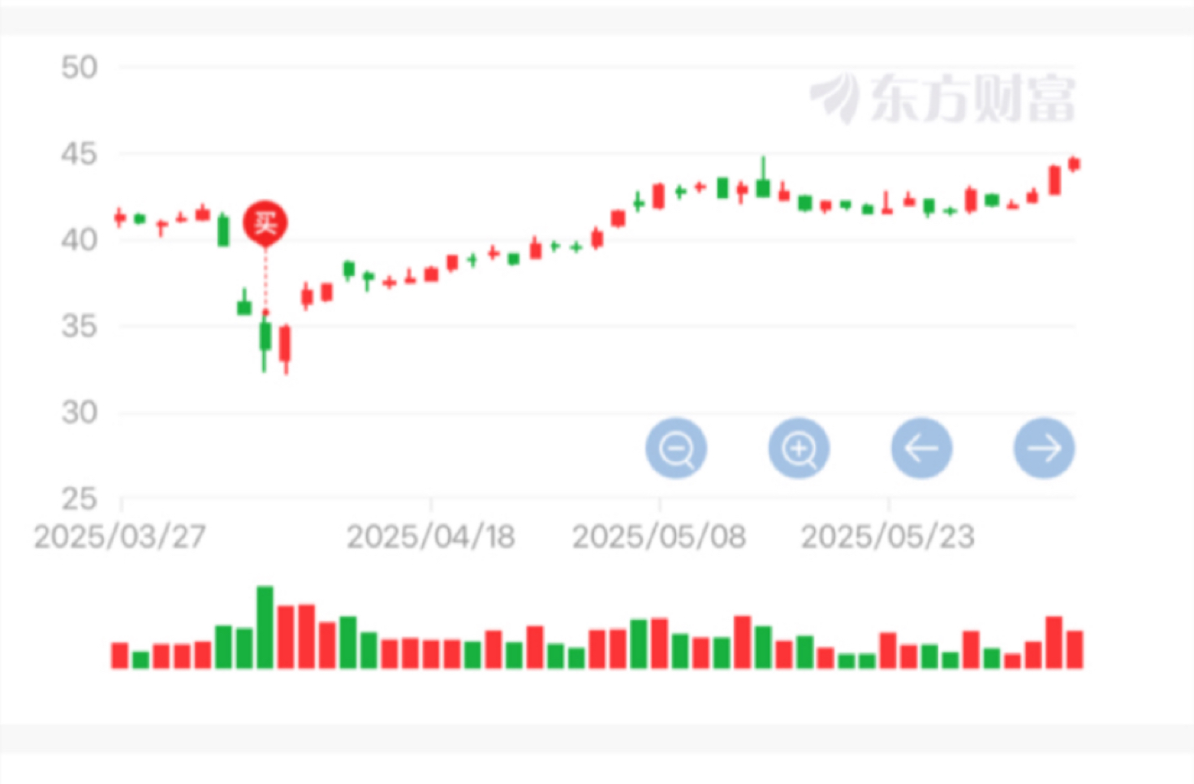Viewport: 1194px width, 784px height.
Task: Click the 2025/03/27 date label
Action: 119,536
